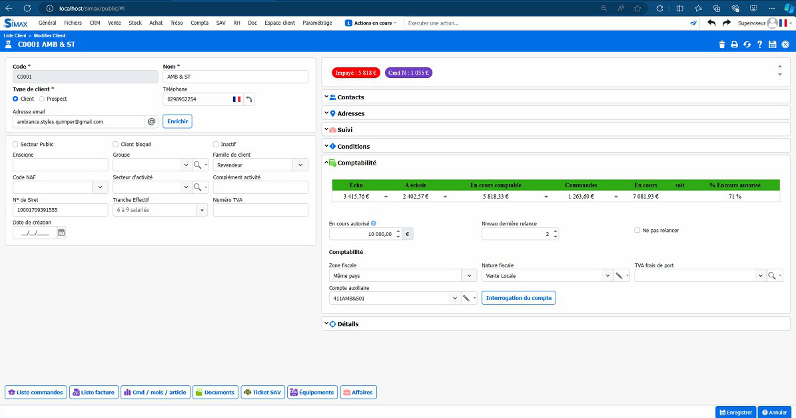Select the Prospect radio button
Screen dimensions: 796x418
tap(41, 99)
